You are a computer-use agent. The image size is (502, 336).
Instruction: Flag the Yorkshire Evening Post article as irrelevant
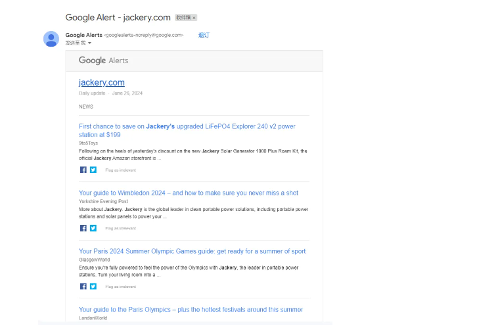(x=121, y=228)
